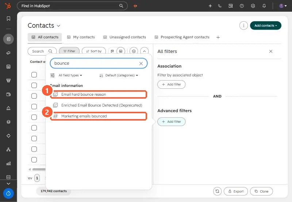Click the Filter button
292x202 pixels.
point(69,51)
